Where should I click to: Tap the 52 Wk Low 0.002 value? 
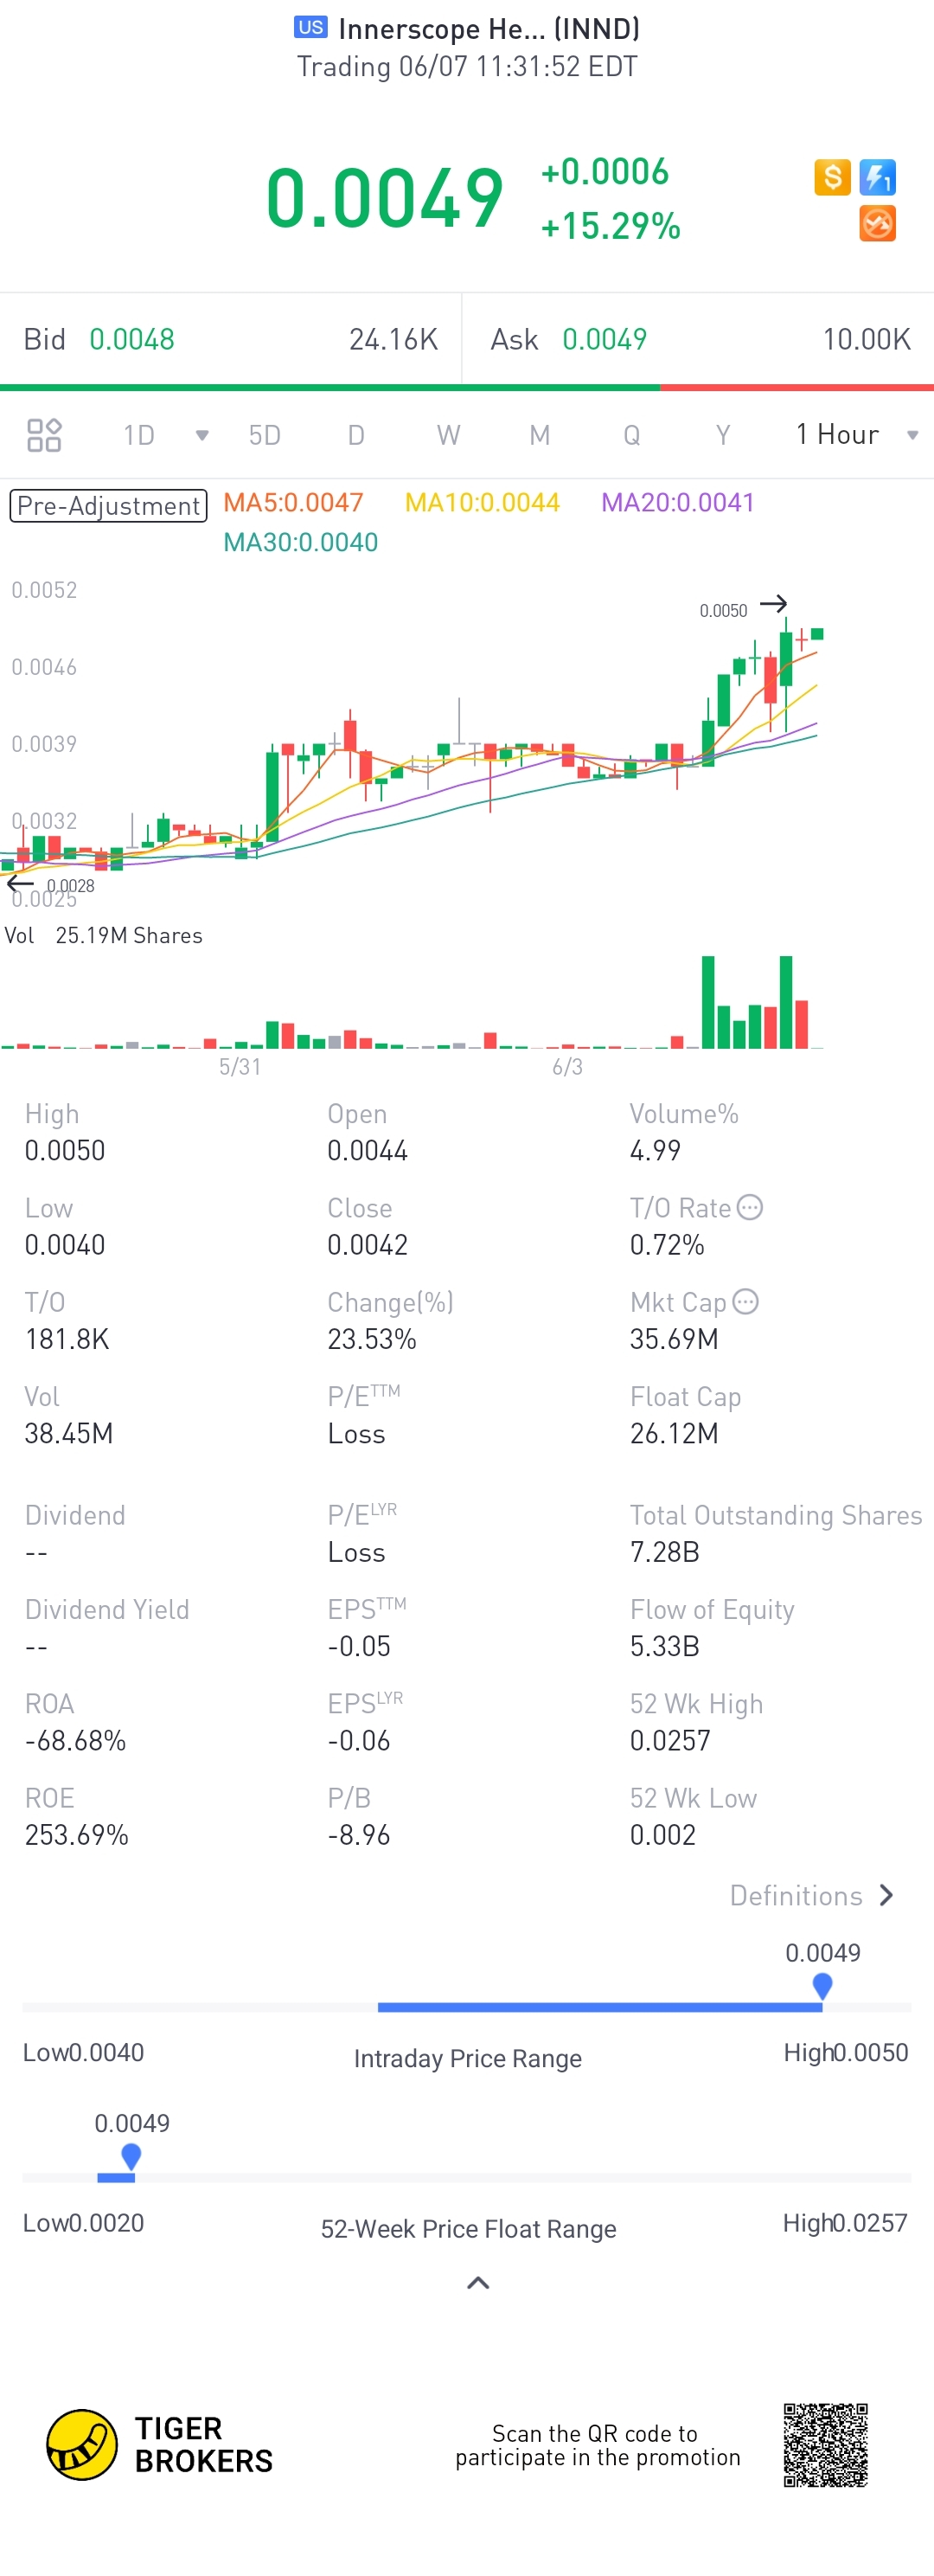click(x=662, y=1835)
